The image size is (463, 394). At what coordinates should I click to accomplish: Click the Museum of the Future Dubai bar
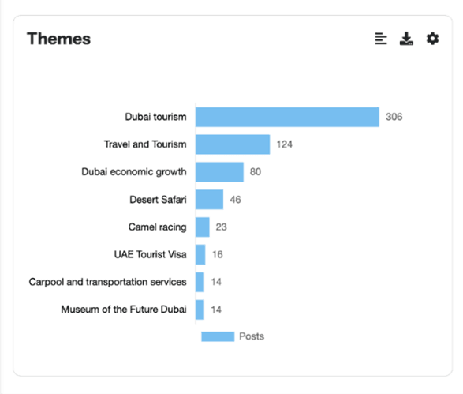pyautogui.click(x=200, y=310)
